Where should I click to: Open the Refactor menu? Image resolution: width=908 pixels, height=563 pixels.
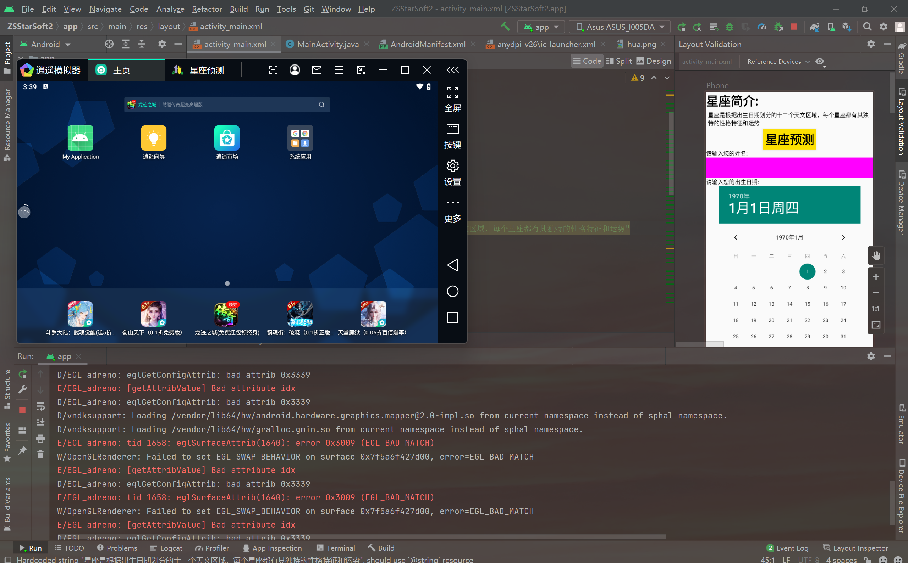(x=207, y=9)
